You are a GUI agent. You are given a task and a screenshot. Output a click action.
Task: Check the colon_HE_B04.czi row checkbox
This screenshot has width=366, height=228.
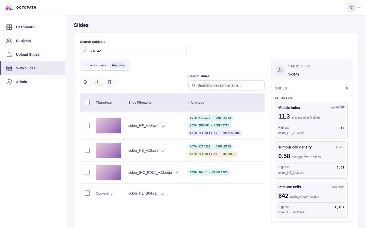click(87, 193)
